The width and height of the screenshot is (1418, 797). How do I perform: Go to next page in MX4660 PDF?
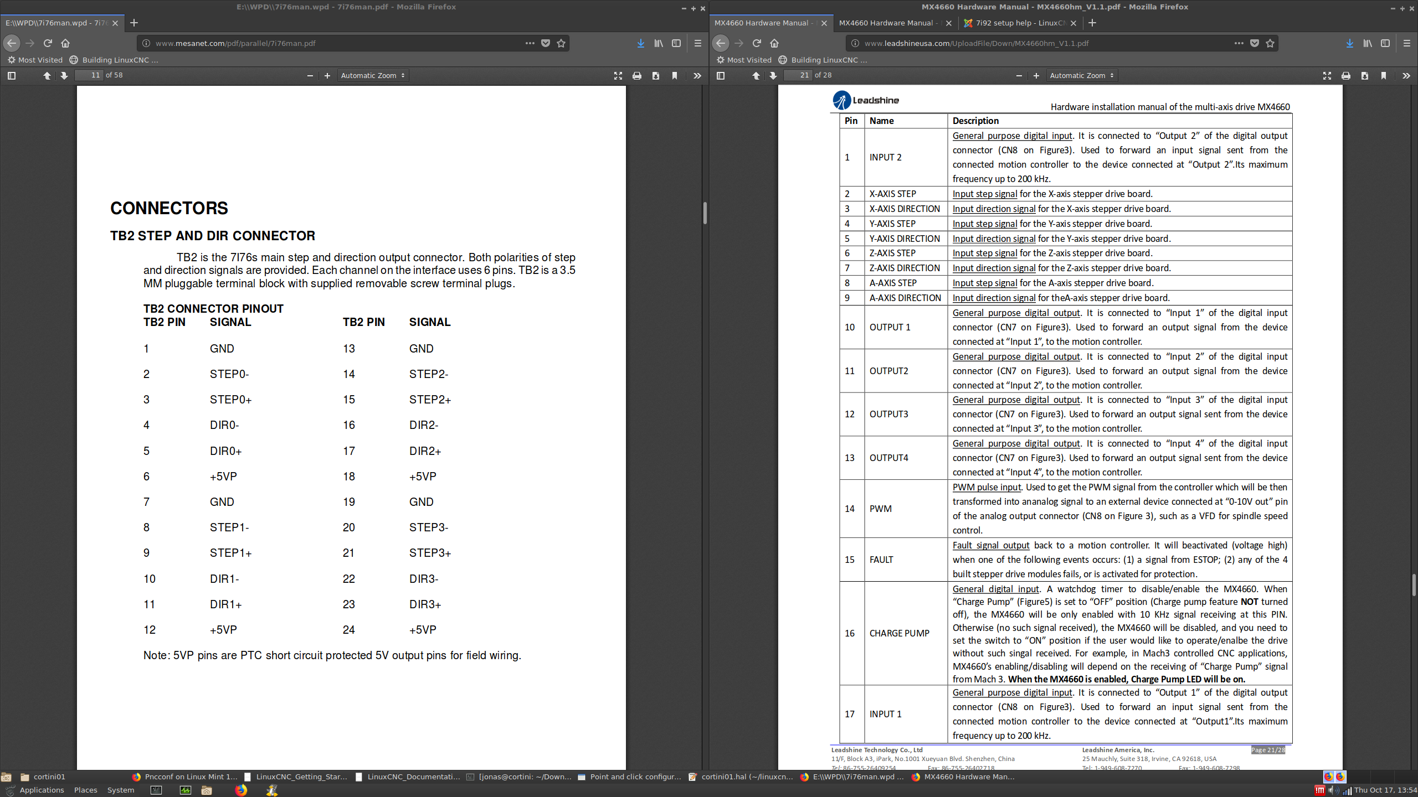tap(773, 75)
